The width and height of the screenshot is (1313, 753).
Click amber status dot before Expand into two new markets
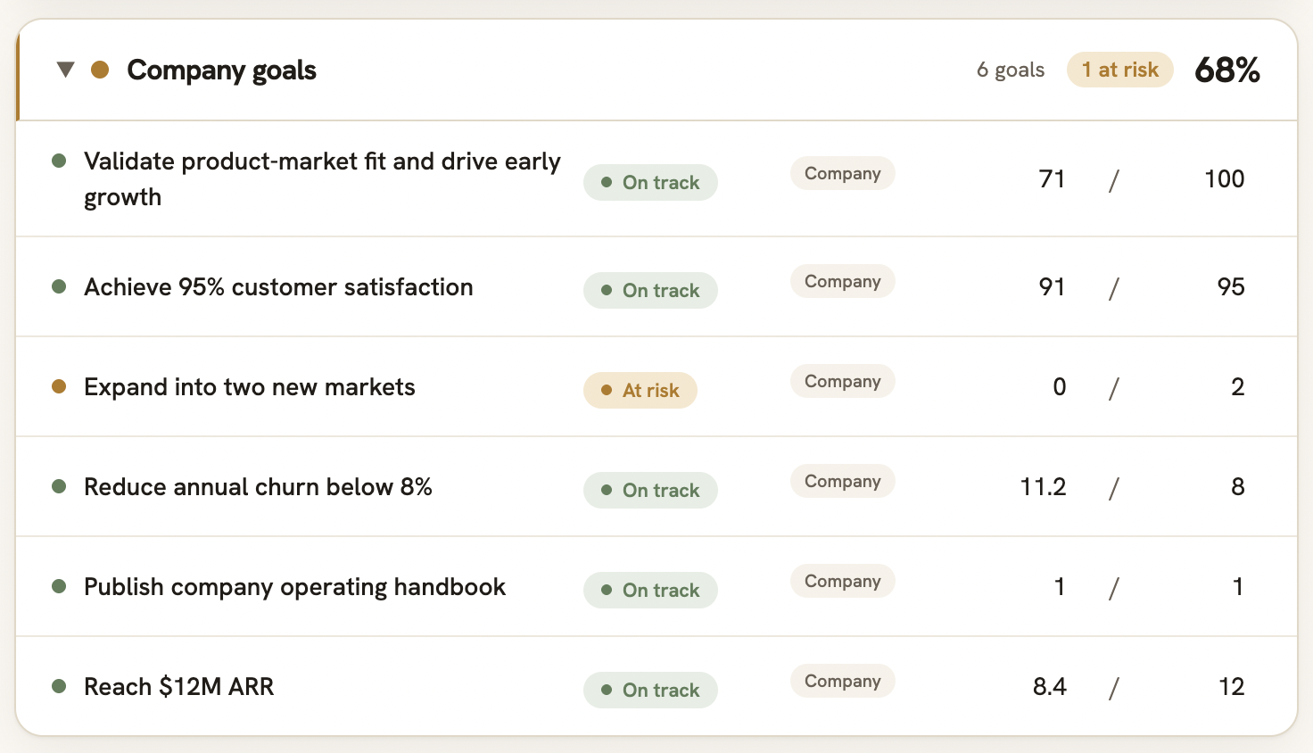(x=59, y=386)
